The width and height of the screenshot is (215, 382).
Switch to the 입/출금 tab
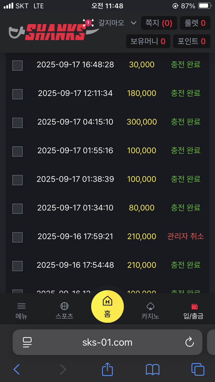[x=193, y=311]
